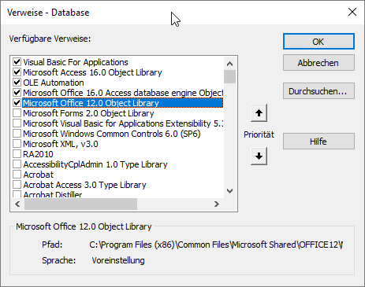
Task: Click the Voreinstellung language value
Action: 118,260
